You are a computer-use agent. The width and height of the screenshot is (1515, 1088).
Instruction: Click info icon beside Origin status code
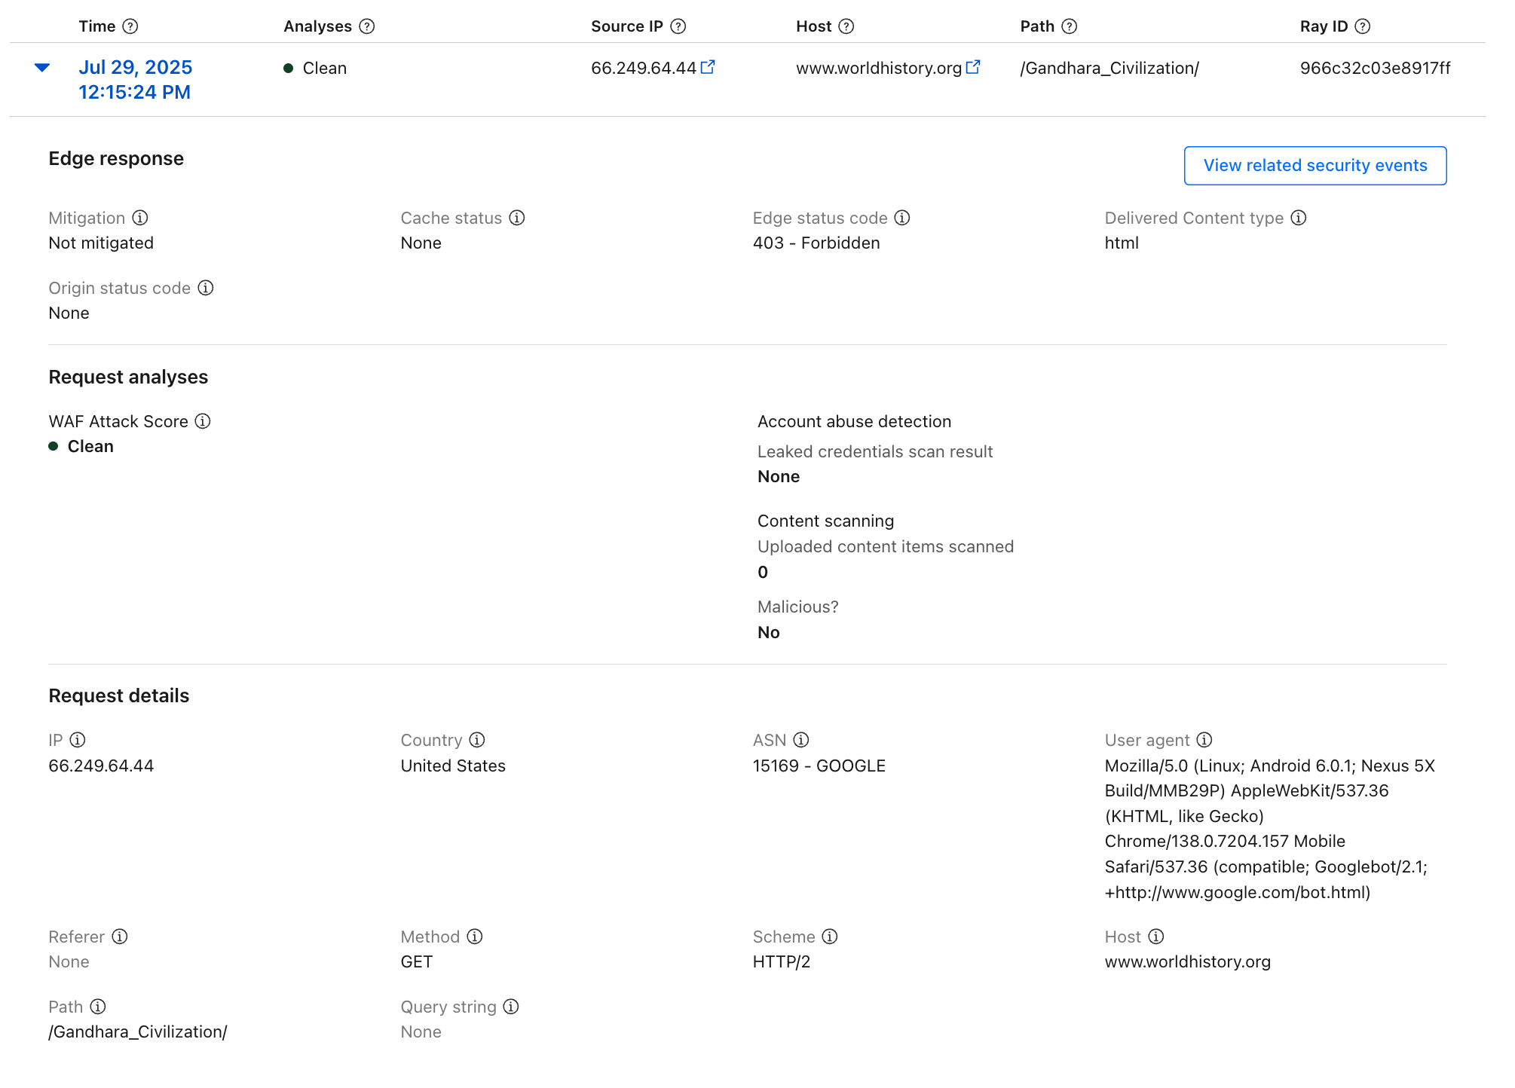(206, 288)
